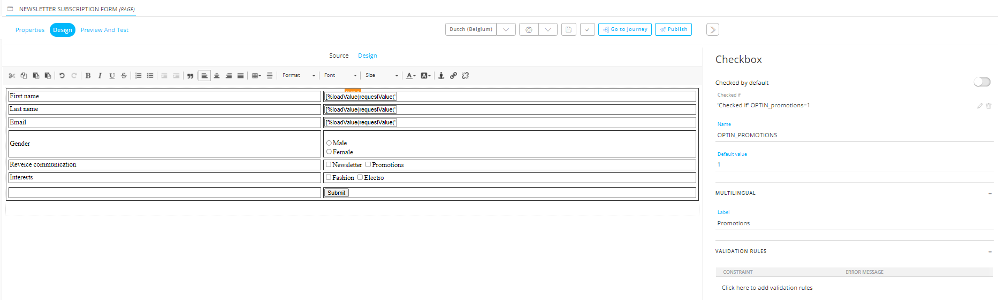This screenshot has width=998, height=300.
Task: Collapse the Validation Rules section
Action: pyautogui.click(x=989, y=251)
